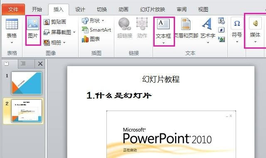Click the 形状 shapes icon

(85, 21)
